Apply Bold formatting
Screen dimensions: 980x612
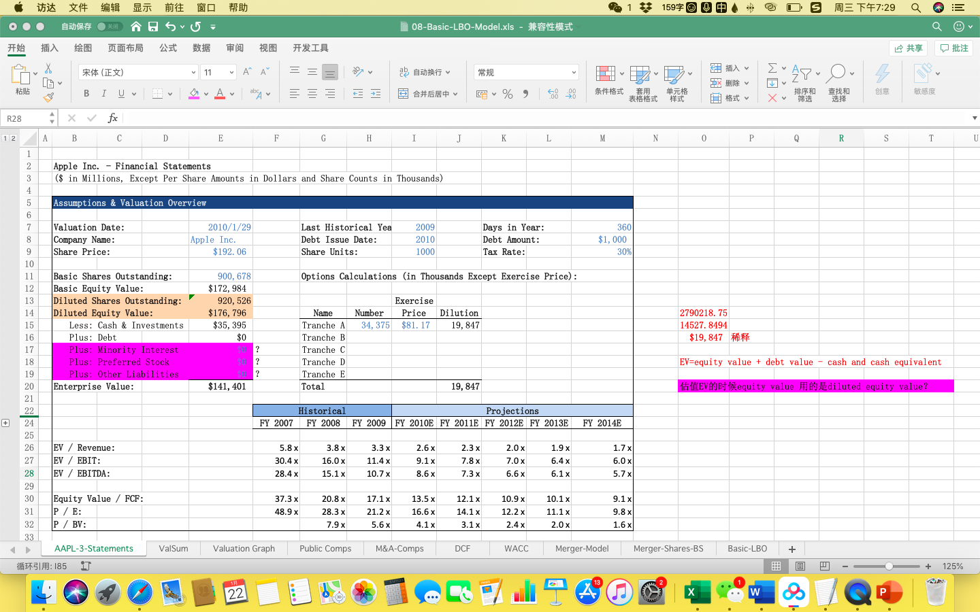coord(86,94)
